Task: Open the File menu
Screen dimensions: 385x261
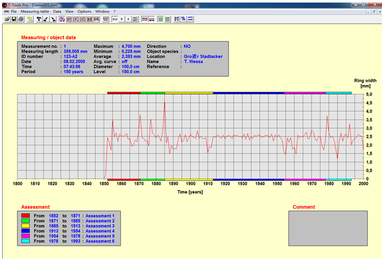Action: (14, 11)
